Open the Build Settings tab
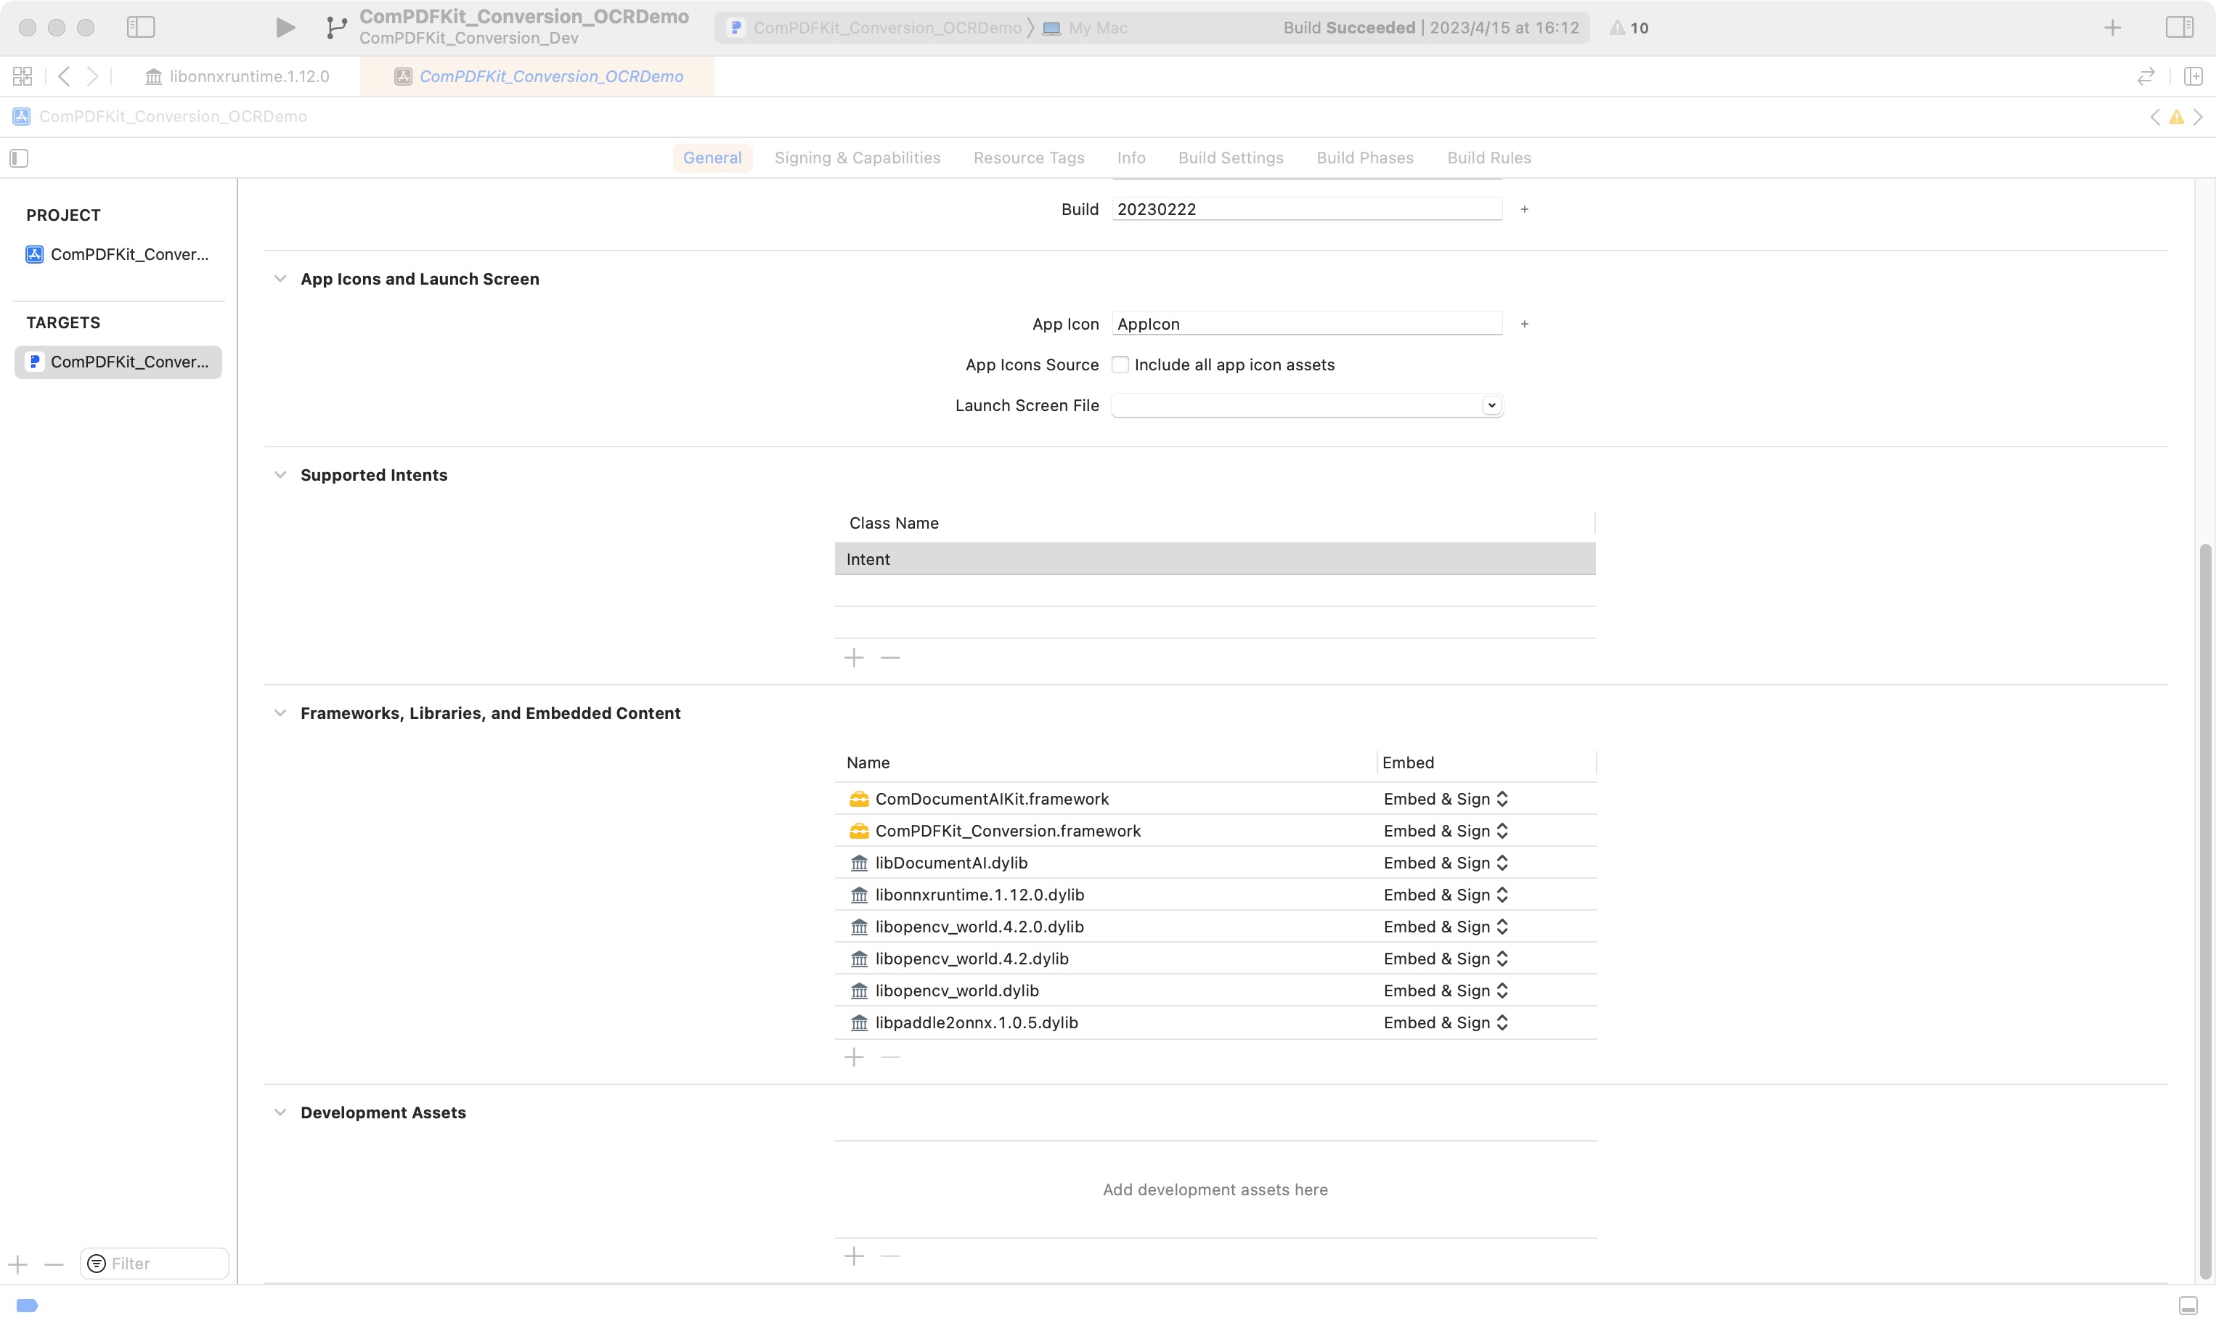This screenshot has width=2216, height=1326. 1231,158
